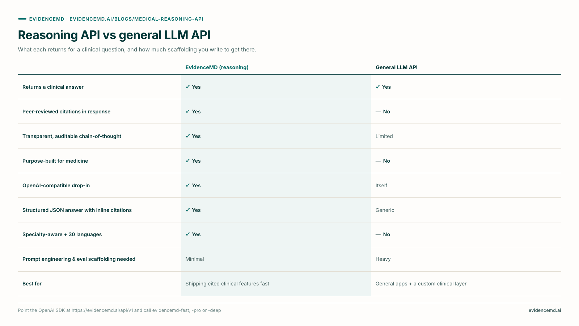Click the Generic cell for Structured JSON answer
Screen dimensions: 579x326
[x=385, y=210]
